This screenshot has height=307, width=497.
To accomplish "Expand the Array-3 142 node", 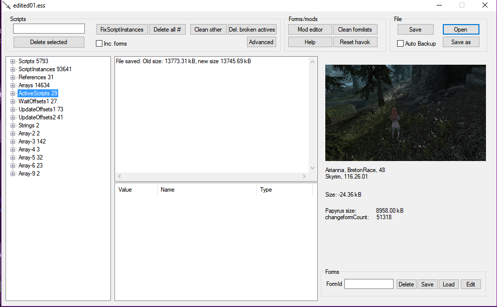I will pos(13,141).
